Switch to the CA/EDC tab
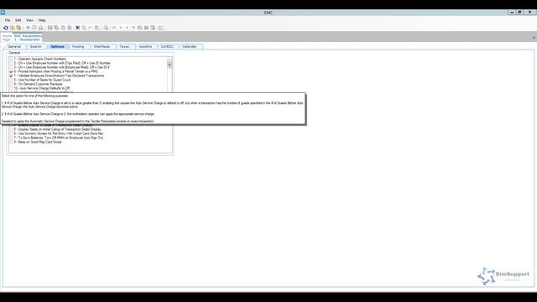The width and height of the screenshot is (537, 302). pyautogui.click(x=167, y=47)
